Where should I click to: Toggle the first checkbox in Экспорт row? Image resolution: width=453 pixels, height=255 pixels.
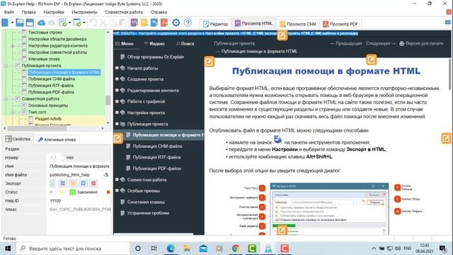pos(52,183)
